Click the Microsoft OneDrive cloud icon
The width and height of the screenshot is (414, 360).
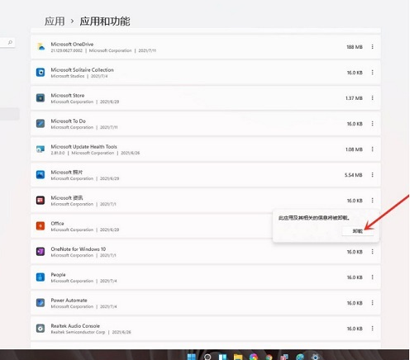click(x=40, y=46)
